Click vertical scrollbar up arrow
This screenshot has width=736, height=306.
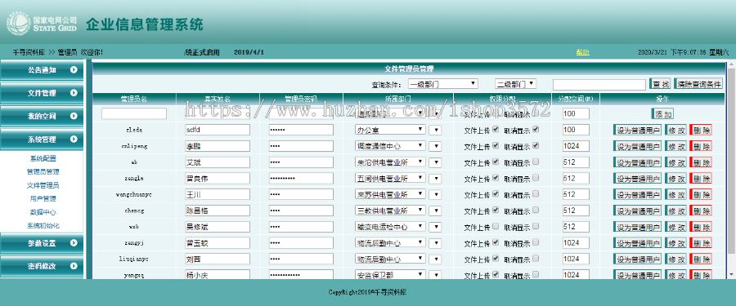pyautogui.click(x=732, y=64)
